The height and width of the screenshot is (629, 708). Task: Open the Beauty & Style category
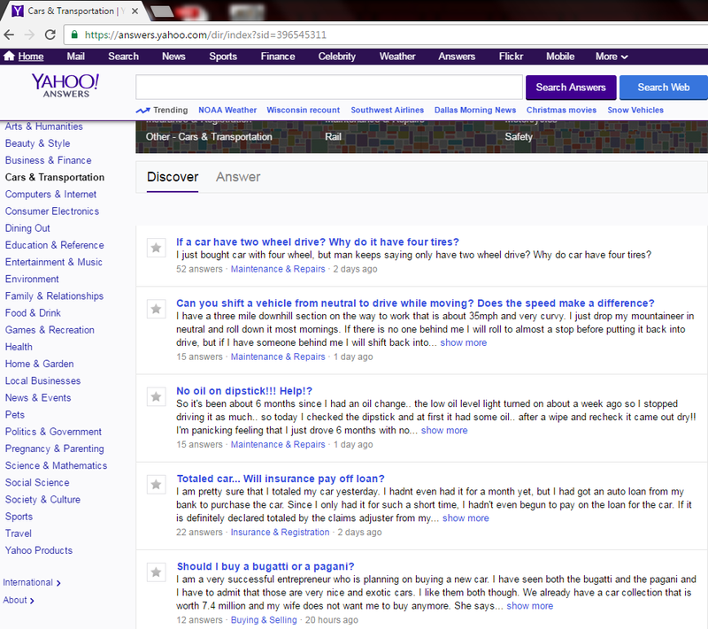tap(37, 143)
